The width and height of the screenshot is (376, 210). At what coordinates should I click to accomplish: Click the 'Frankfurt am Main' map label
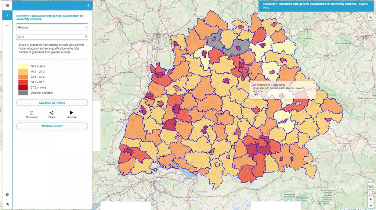click(x=159, y=36)
